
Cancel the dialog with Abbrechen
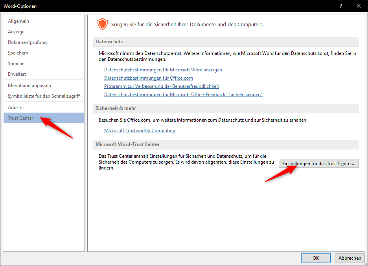[x=350, y=258]
